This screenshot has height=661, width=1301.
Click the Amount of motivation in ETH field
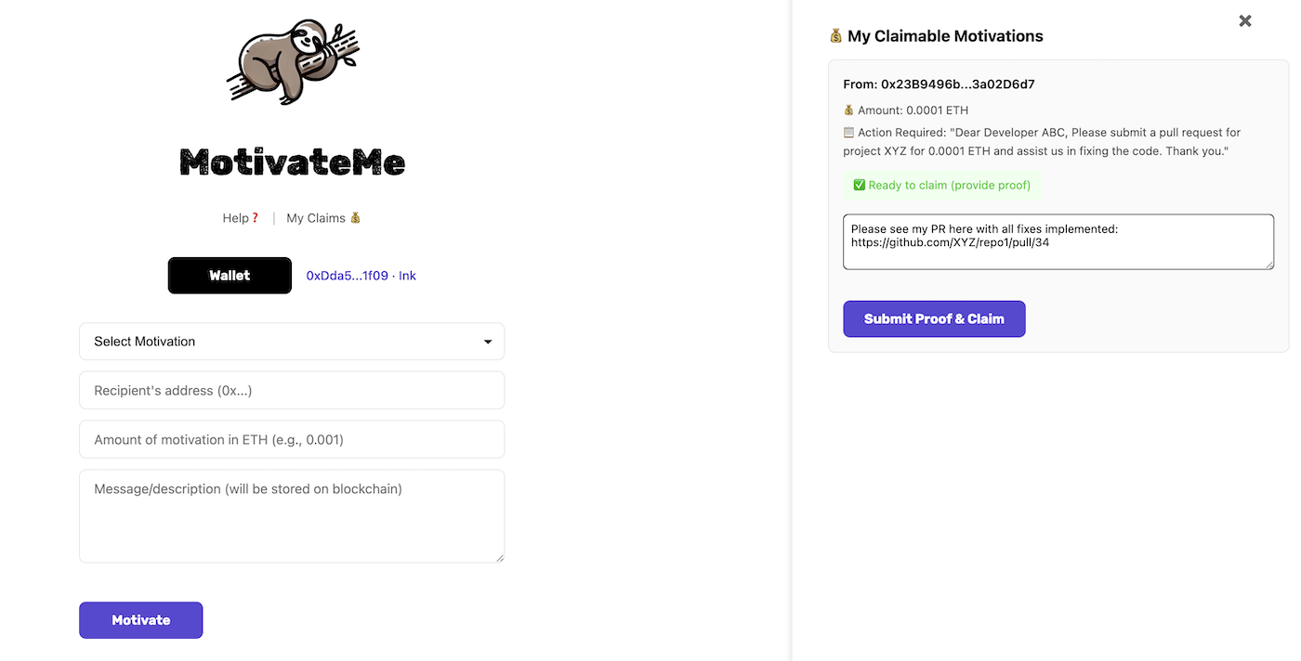pos(292,440)
